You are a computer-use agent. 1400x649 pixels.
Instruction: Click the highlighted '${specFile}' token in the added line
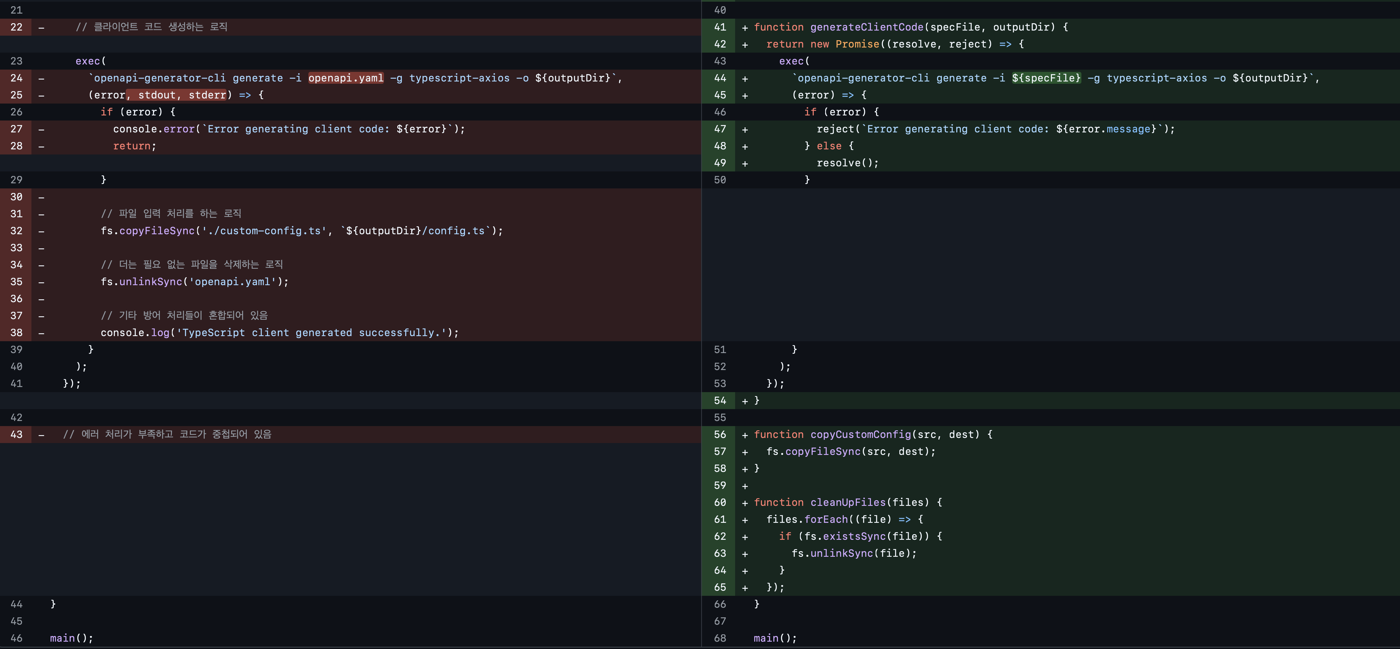(x=1046, y=78)
